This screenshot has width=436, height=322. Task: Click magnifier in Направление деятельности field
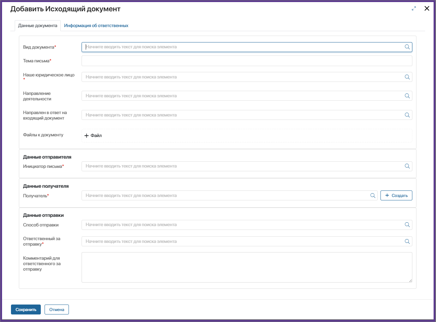click(407, 96)
